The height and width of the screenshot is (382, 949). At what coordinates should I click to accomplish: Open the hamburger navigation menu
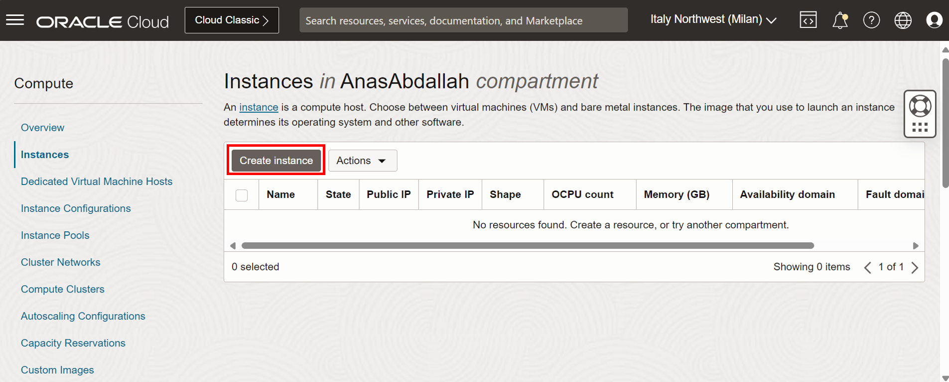[x=15, y=20]
